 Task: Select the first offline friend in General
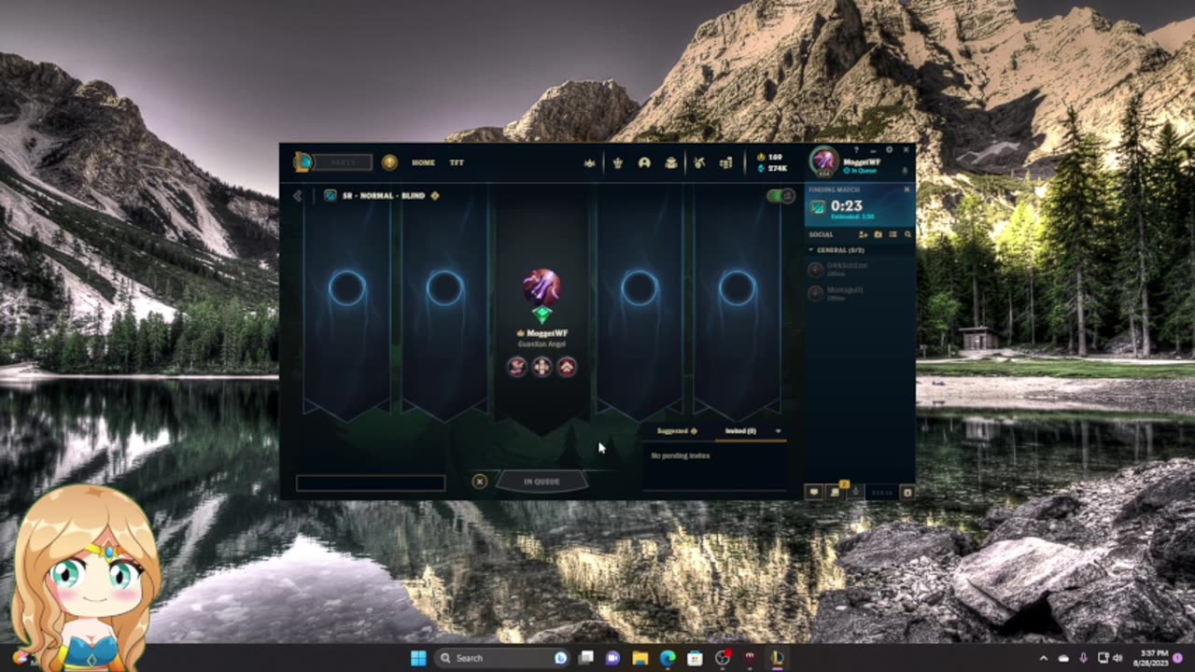click(859, 269)
